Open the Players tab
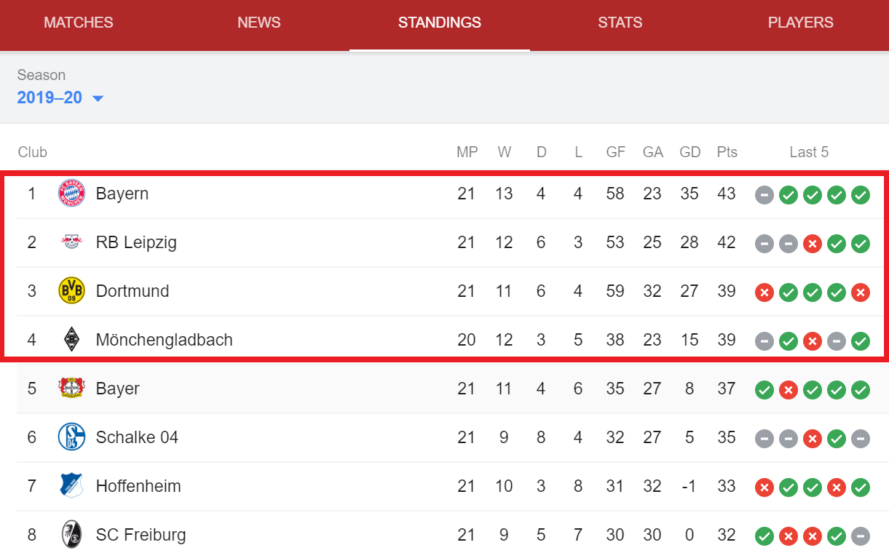Screen dimensions: 889x553 click(801, 23)
